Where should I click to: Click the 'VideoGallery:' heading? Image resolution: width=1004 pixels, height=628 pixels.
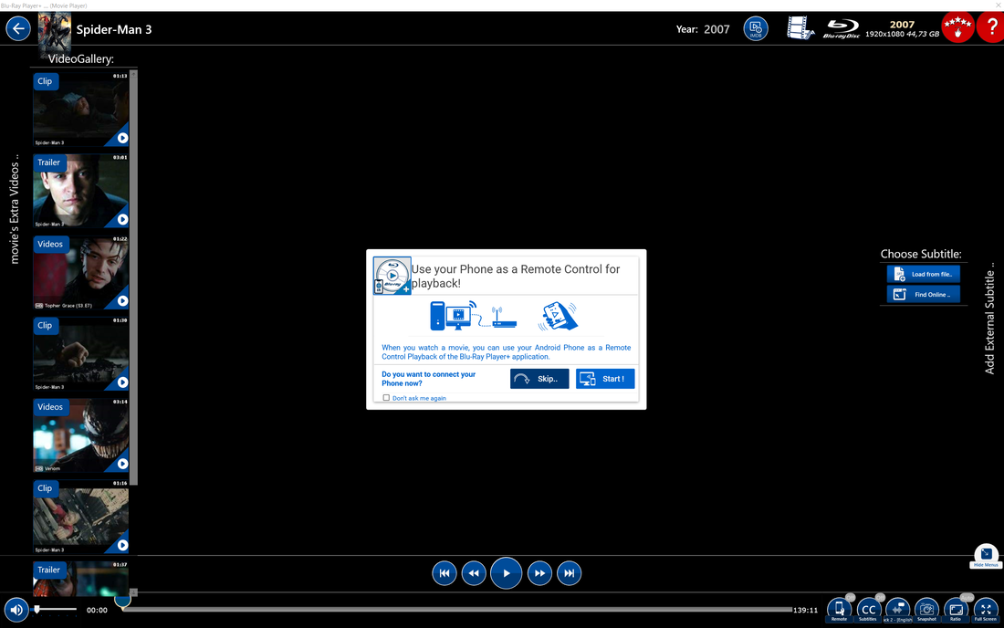pos(80,59)
